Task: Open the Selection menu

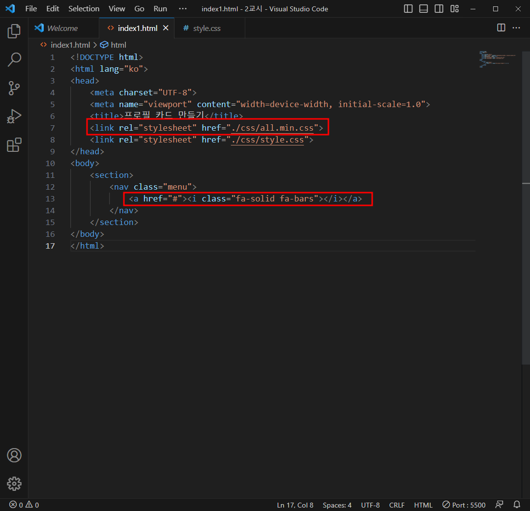Action: pos(84,9)
